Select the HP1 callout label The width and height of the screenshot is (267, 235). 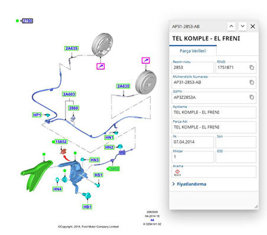click(37, 115)
